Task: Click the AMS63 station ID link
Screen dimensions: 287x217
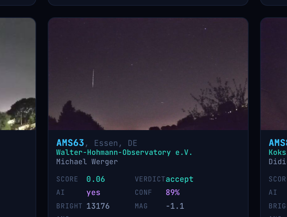Action: (70, 143)
